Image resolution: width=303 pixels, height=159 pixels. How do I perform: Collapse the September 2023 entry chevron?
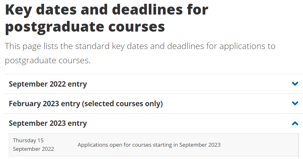(295, 123)
